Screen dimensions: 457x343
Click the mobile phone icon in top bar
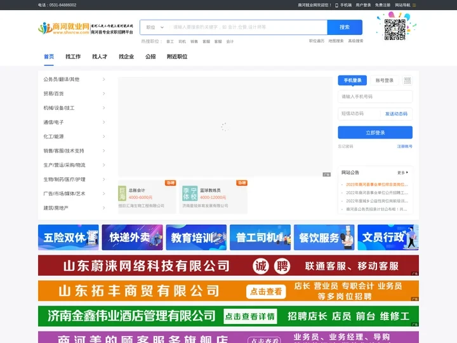(x=336, y=5)
